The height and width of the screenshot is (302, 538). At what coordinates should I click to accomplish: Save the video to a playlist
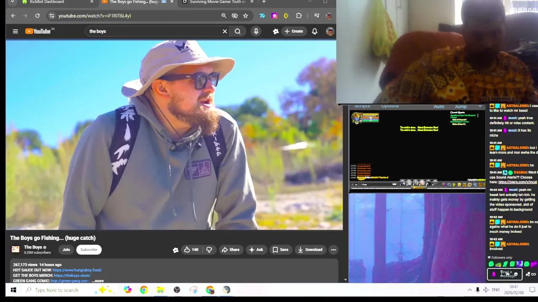(x=280, y=250)
